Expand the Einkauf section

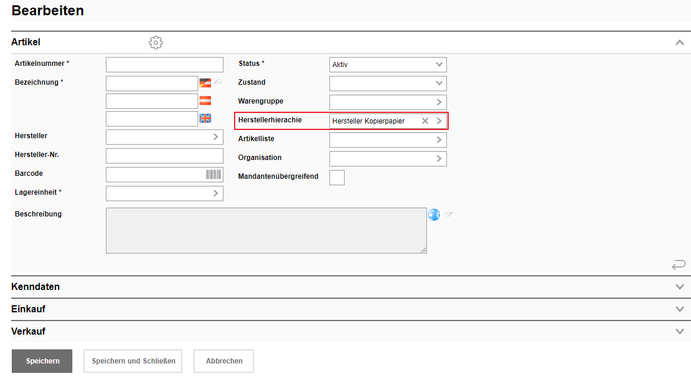pyautogui.click(x=680, y=309)
